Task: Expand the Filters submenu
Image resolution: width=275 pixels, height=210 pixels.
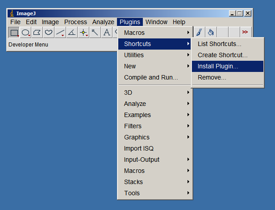Action: point(155,126)
